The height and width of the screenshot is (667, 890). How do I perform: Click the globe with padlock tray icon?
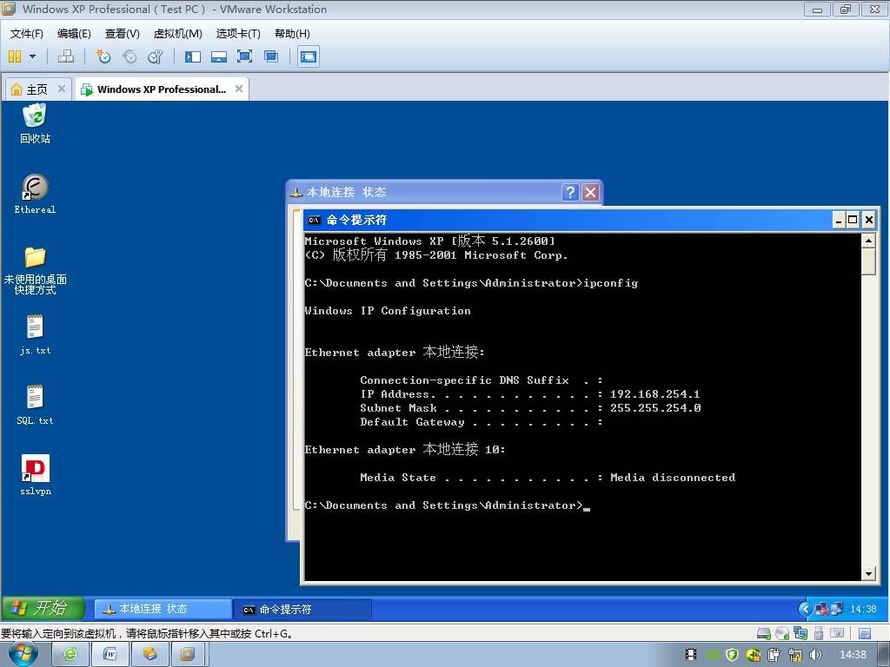pyautogui.click(x=754, y=655)
